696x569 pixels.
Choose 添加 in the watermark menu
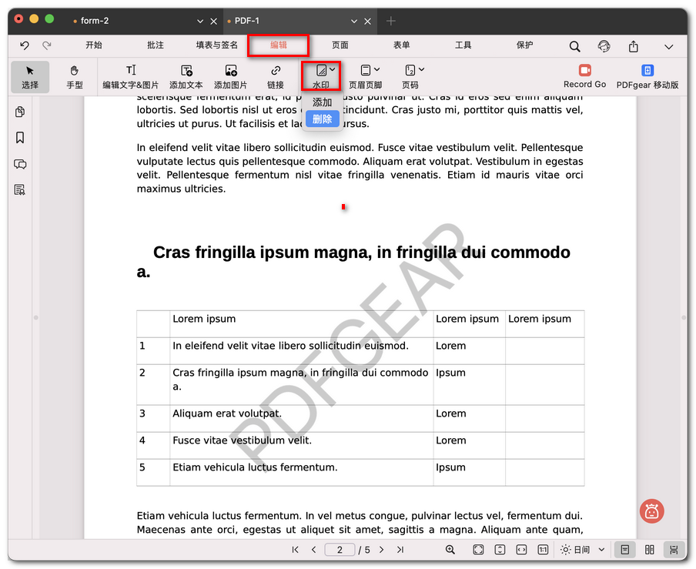[322, 102]
